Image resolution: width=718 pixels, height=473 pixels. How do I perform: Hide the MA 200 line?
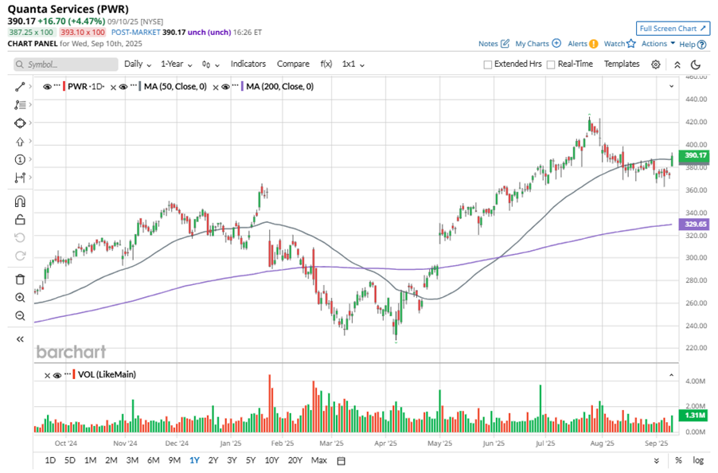tap(225, 87)
